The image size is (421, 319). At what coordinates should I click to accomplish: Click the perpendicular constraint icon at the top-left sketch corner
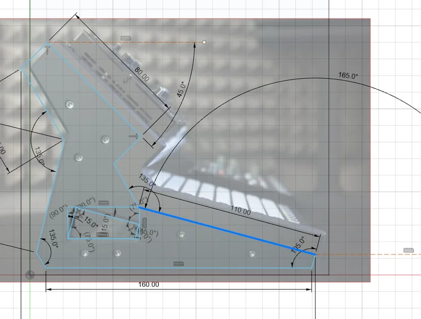(x=47, y=50)
